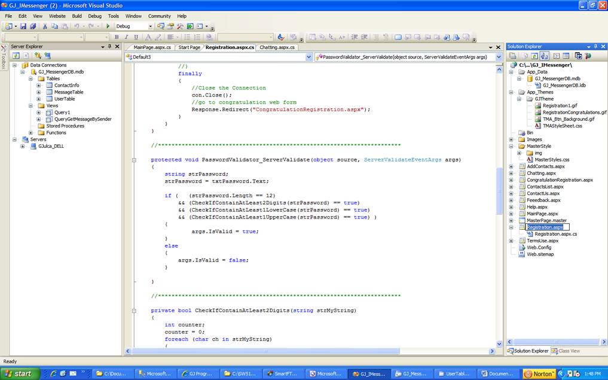The width and height of the screenshot is (608, 380).
Task: Toggle auto-hide pin on Server Explorer
Action: tap(110, 47)
